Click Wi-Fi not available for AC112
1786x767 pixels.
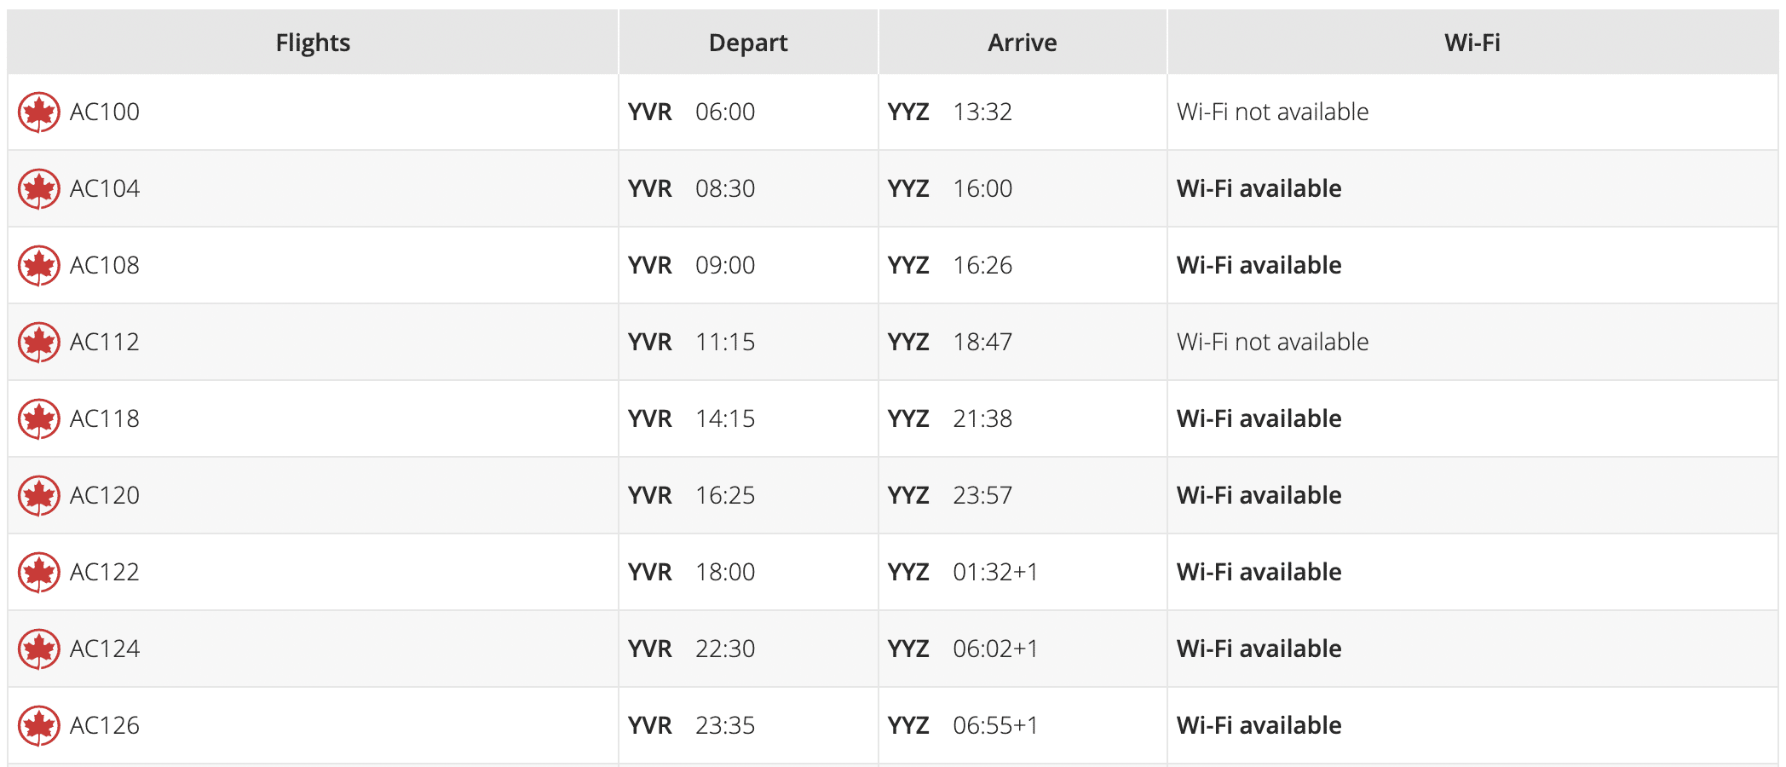pos(1272,342)
